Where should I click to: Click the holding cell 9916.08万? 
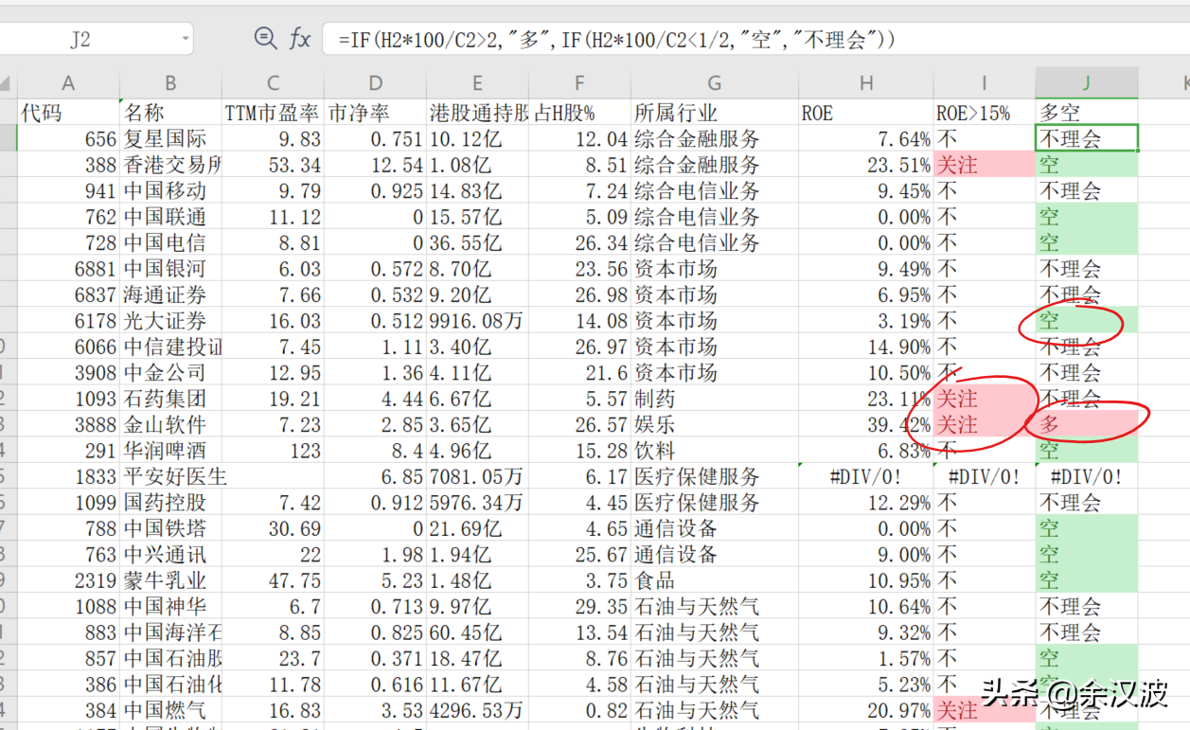[477, 321]
